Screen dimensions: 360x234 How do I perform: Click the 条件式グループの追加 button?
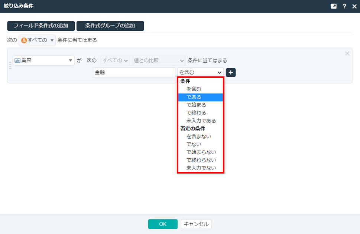tap(110, 26)
